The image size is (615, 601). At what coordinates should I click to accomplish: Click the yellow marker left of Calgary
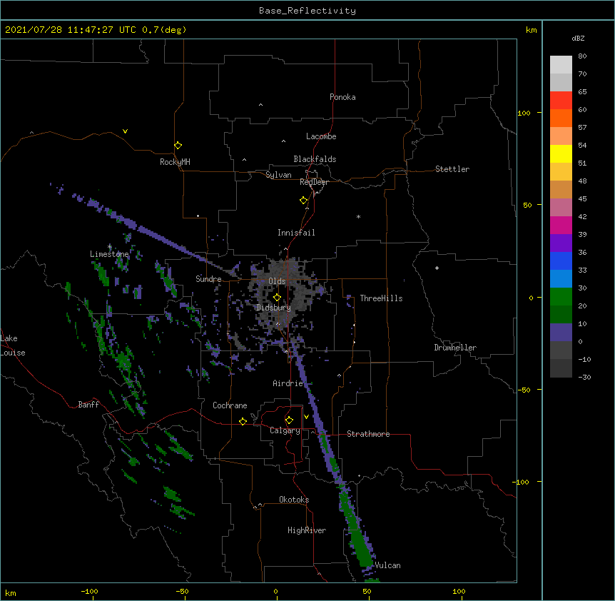coord(289,420)
